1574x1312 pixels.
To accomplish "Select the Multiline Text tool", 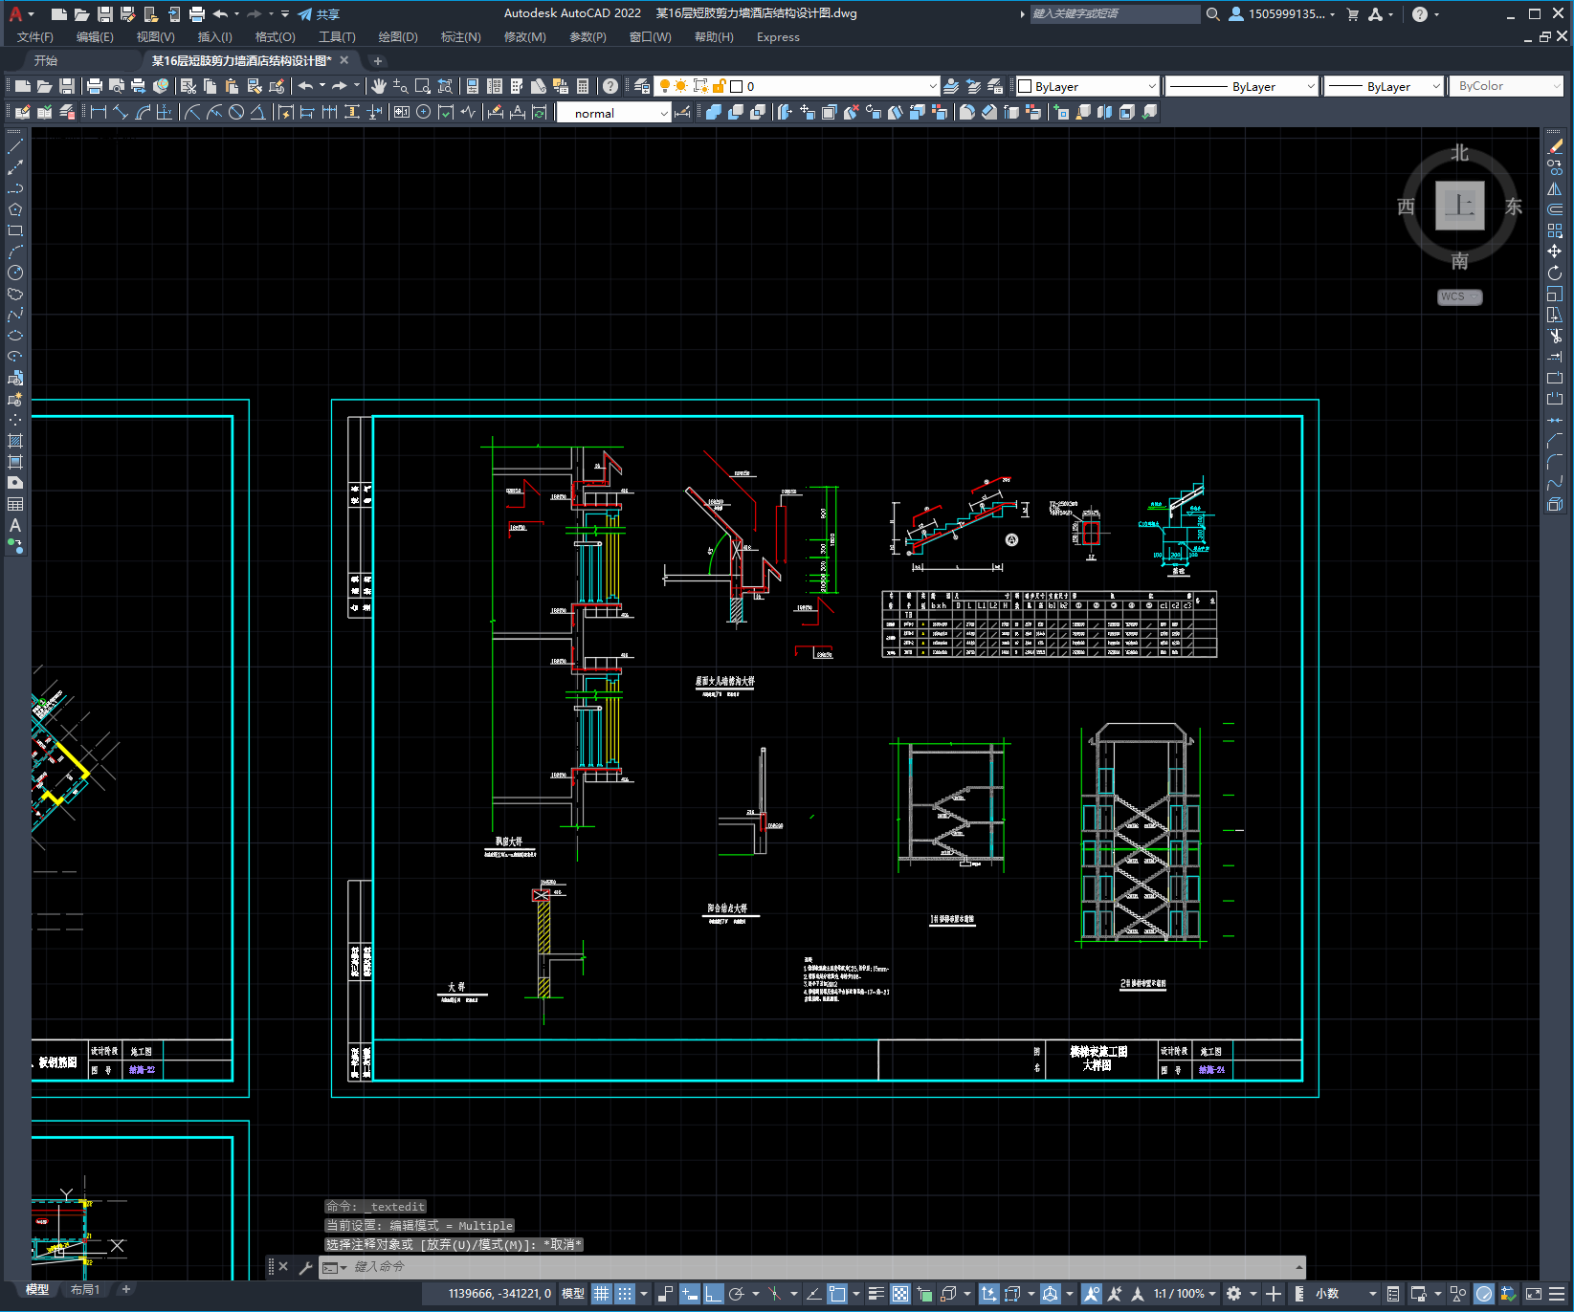I will click(15, 525).
